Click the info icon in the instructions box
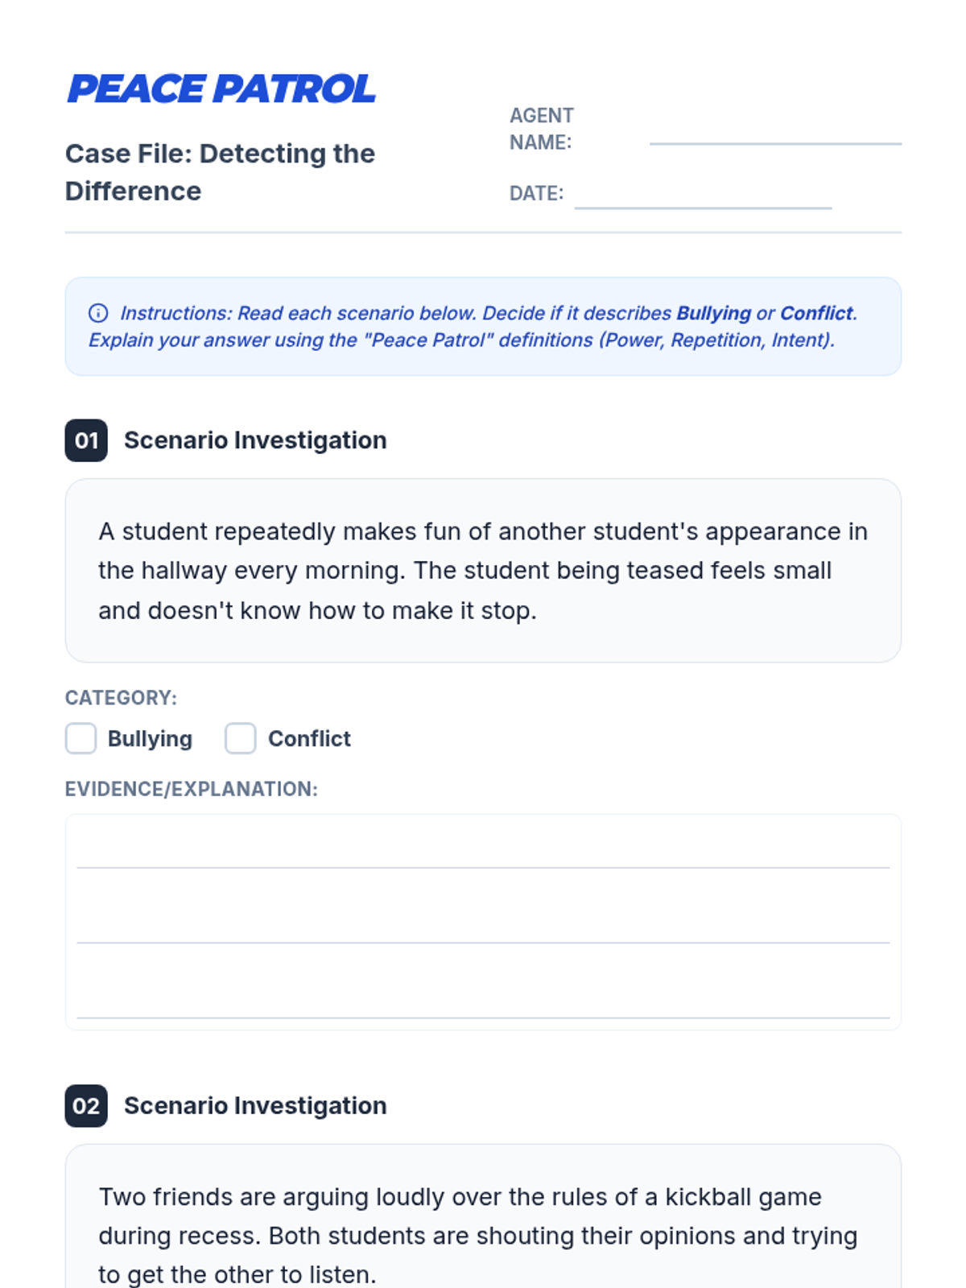This screenshot has width=966, height=1288. click(98, 313)
